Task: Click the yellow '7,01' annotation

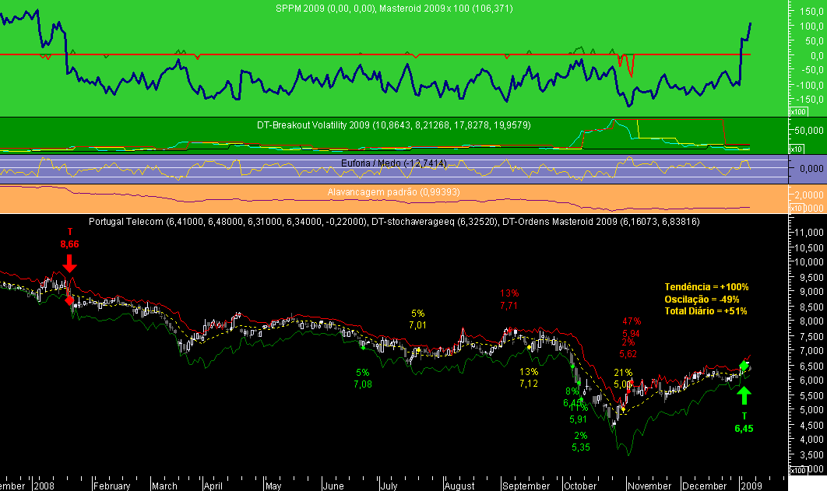Action: (417, 325)
